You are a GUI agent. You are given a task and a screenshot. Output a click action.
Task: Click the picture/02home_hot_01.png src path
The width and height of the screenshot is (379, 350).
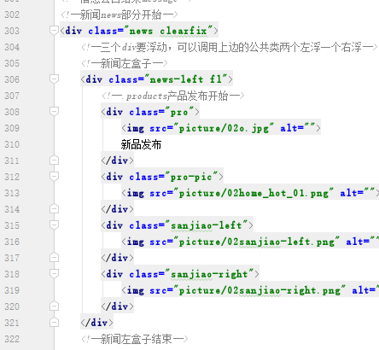[x=254, y=193]
